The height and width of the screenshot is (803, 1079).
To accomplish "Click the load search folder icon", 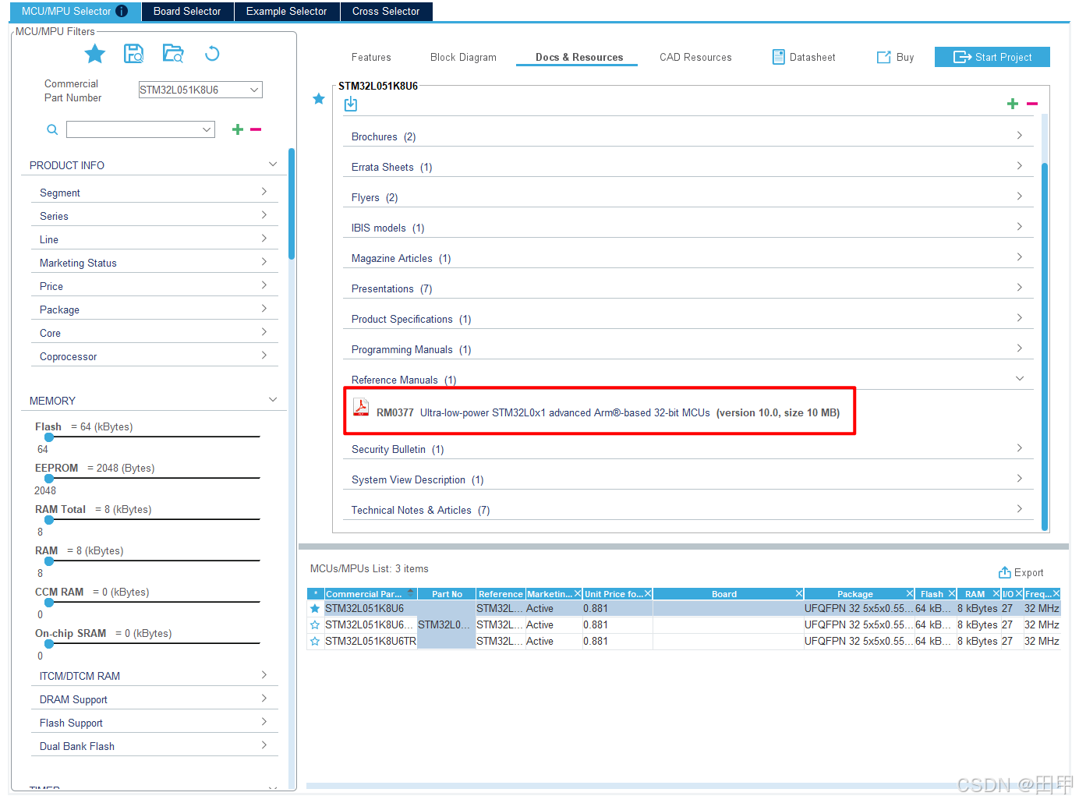I will tap(173, 54).
